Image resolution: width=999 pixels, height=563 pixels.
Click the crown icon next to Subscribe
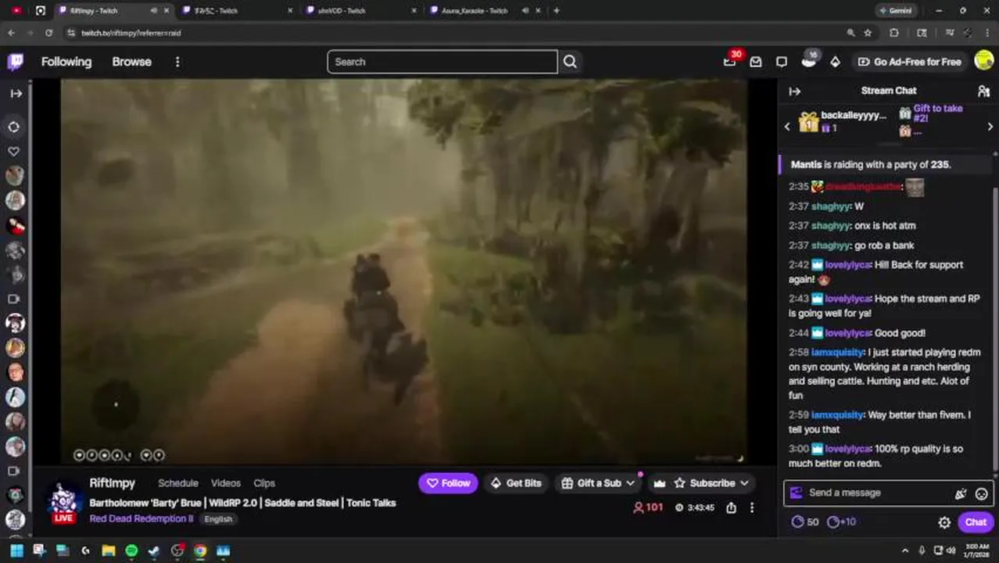pos(660,483)
